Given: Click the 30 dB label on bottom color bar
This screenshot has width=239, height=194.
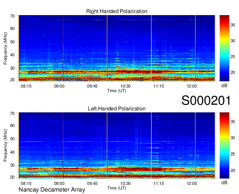Looking at the screenshot, I should coord(233,138).
